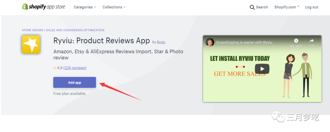Open the developer link 'Ryviu'
The width and height of the screenshot is (330, 132).
pyautogui.click(x=161, y=42)
